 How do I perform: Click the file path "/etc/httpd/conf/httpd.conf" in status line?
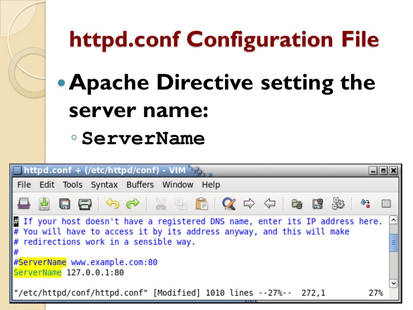click(81, 293)
